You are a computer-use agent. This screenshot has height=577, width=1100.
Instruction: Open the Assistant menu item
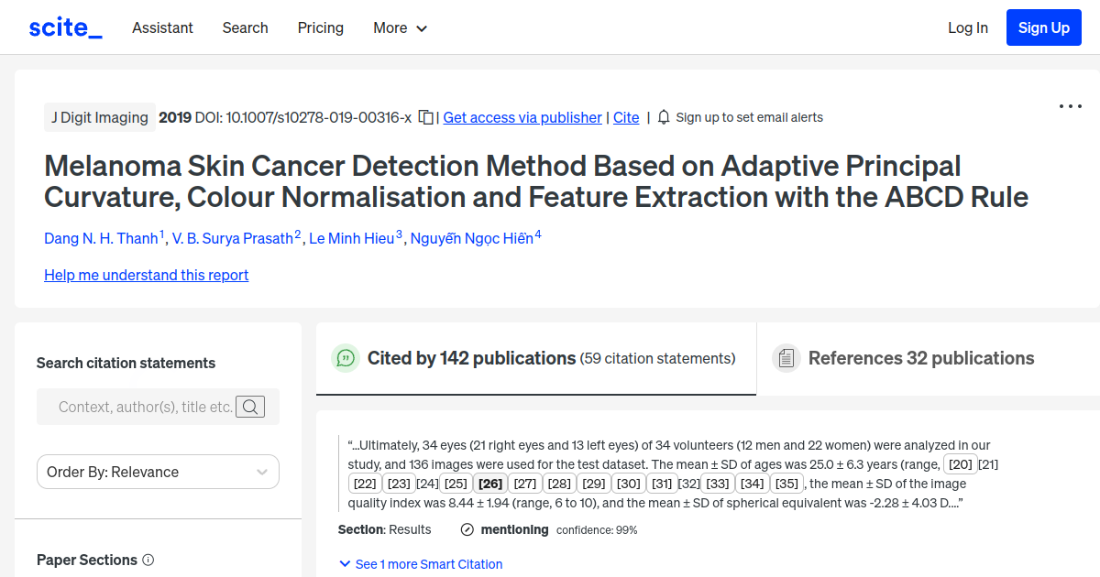(x=162, y=27)
